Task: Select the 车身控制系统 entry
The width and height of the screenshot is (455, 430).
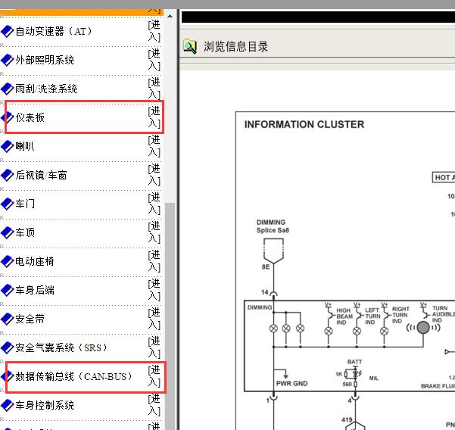Action: 45,405
